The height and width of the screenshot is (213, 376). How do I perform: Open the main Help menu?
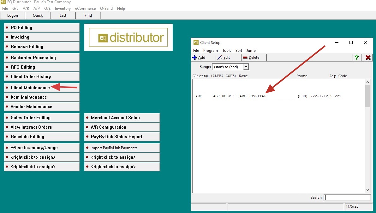[121, 9]
